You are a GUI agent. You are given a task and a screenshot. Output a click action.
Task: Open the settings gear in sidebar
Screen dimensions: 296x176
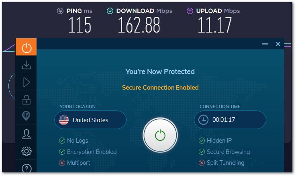[x=26, y=151]
